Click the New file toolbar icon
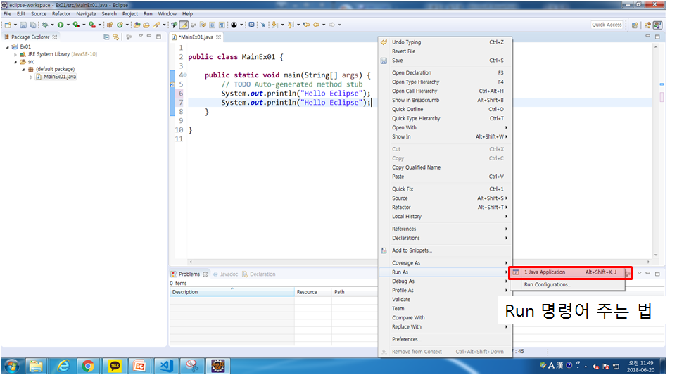 click(x=8, y=25)
